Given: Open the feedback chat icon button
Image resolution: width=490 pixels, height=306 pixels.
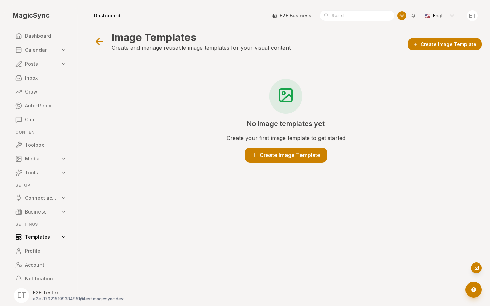Looking at the screenshot, I should [x=476, y=268].
